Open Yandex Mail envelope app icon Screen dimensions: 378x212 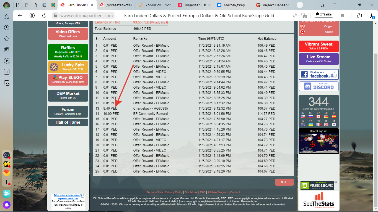pos(7,173)
